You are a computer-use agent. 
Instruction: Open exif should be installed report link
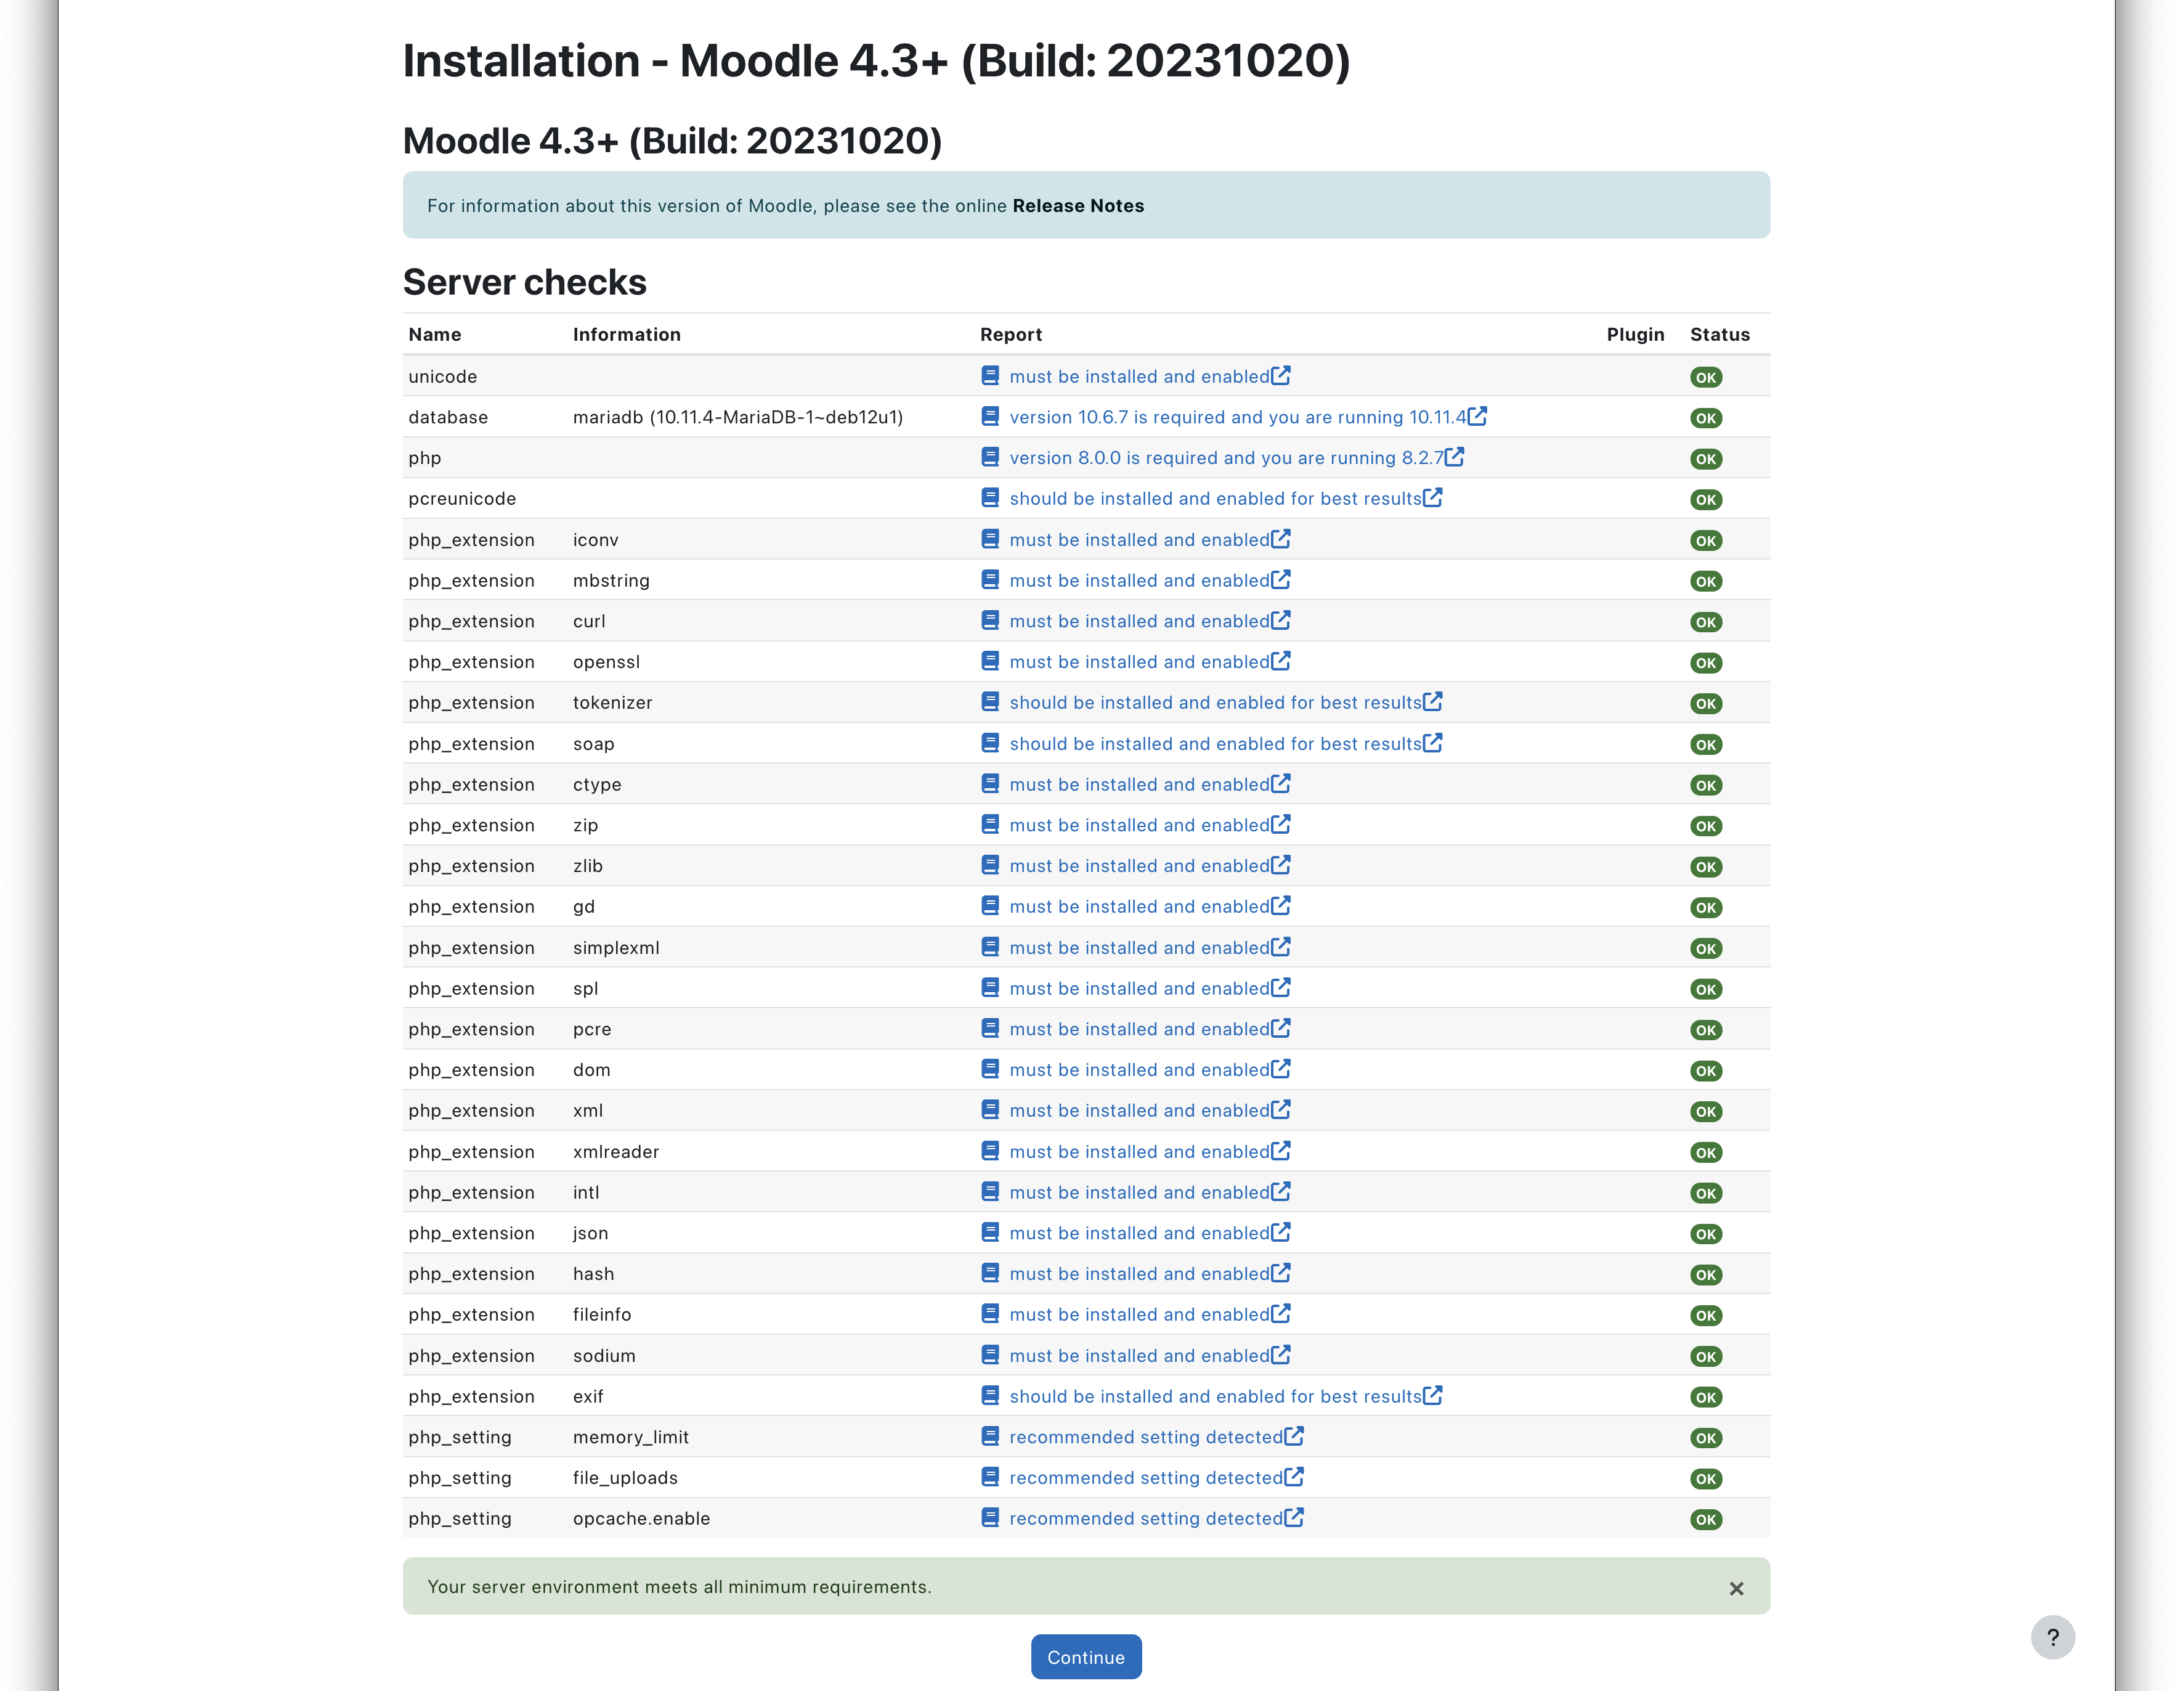[x=1215, y=1397]
